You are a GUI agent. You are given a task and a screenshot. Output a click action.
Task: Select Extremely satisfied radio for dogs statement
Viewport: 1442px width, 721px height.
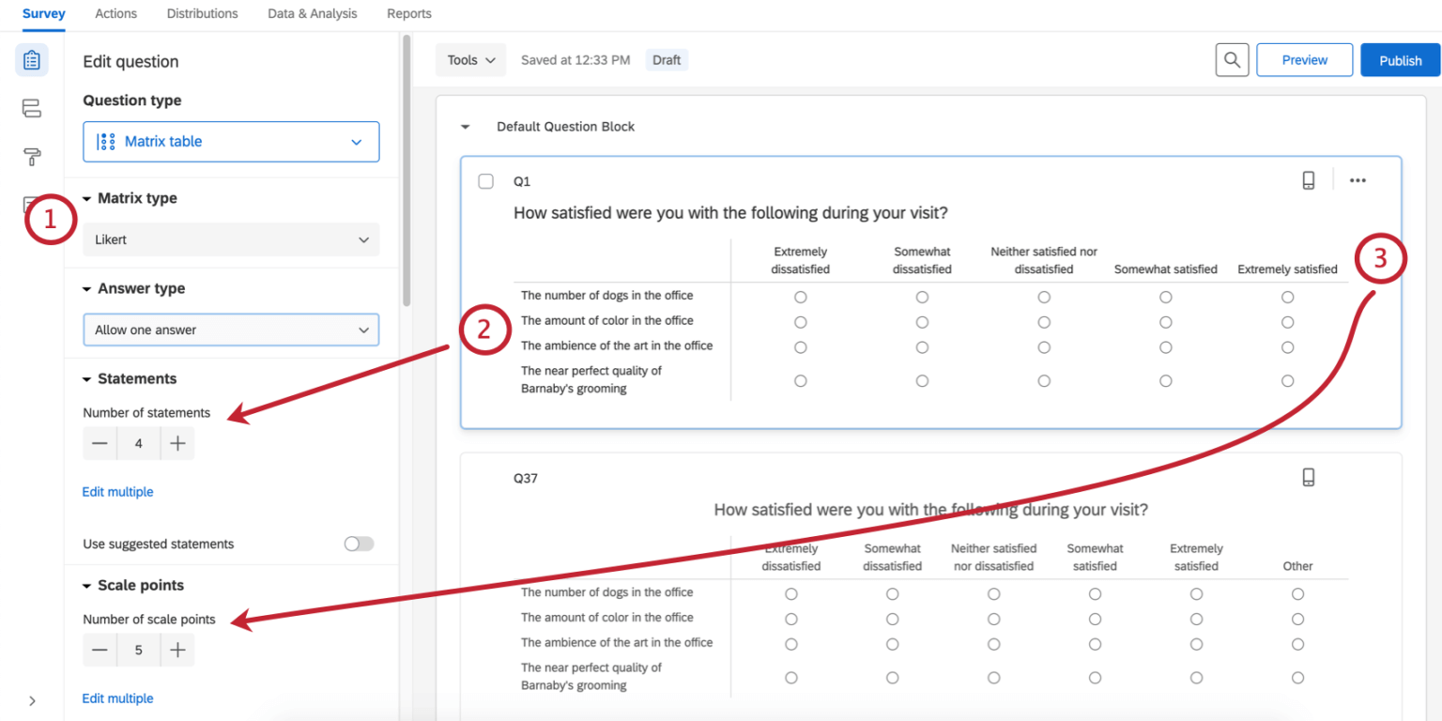[1287, 296]
